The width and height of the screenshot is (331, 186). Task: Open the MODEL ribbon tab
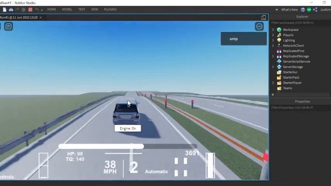[67, 9]
